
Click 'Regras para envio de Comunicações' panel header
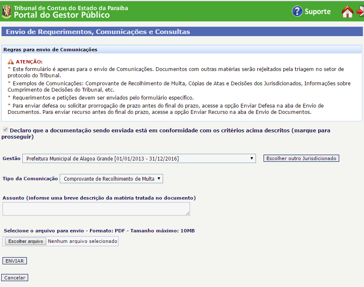pos(50,50)
